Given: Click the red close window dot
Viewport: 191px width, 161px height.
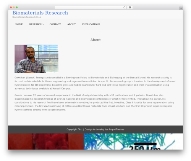Looking at the screenshot, I should [11, 8].
